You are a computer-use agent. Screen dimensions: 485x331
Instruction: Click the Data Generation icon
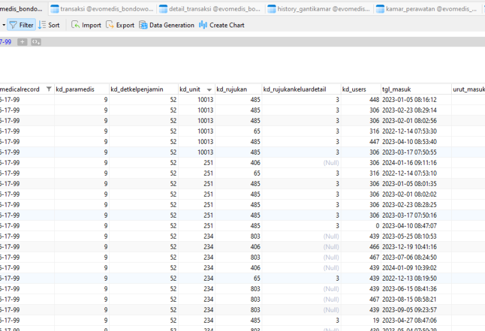[143, 25]
